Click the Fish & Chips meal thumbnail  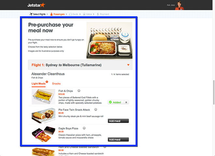(43, 97)
